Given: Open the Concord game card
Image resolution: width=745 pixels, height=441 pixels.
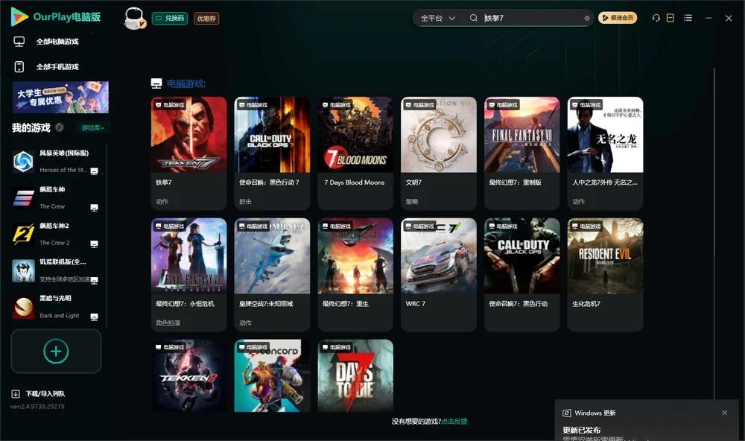Looking at the screenshot, I should tap(272, 375).
